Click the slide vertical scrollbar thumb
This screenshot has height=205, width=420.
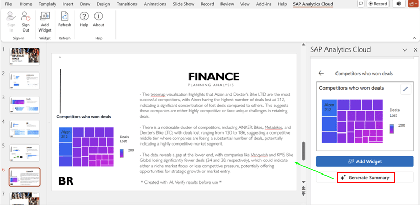pos(303,151)
